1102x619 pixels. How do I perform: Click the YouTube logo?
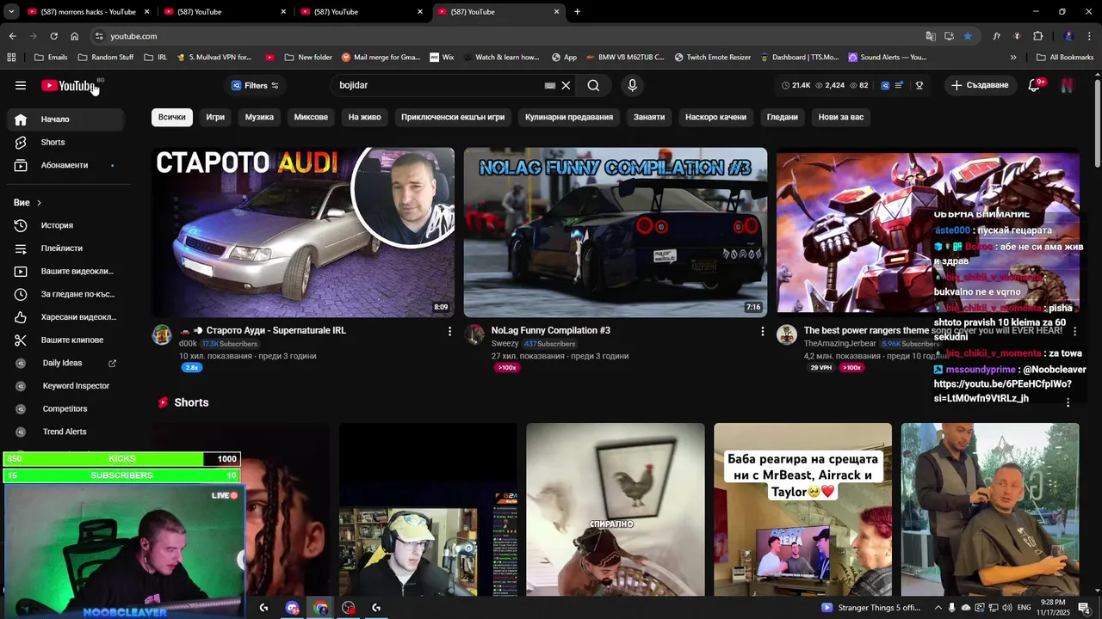click(x=69, y=85)
